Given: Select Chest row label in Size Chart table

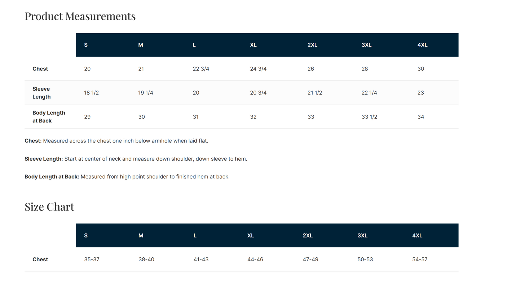Looking at the screenshot, I should (x=40, y=260).
